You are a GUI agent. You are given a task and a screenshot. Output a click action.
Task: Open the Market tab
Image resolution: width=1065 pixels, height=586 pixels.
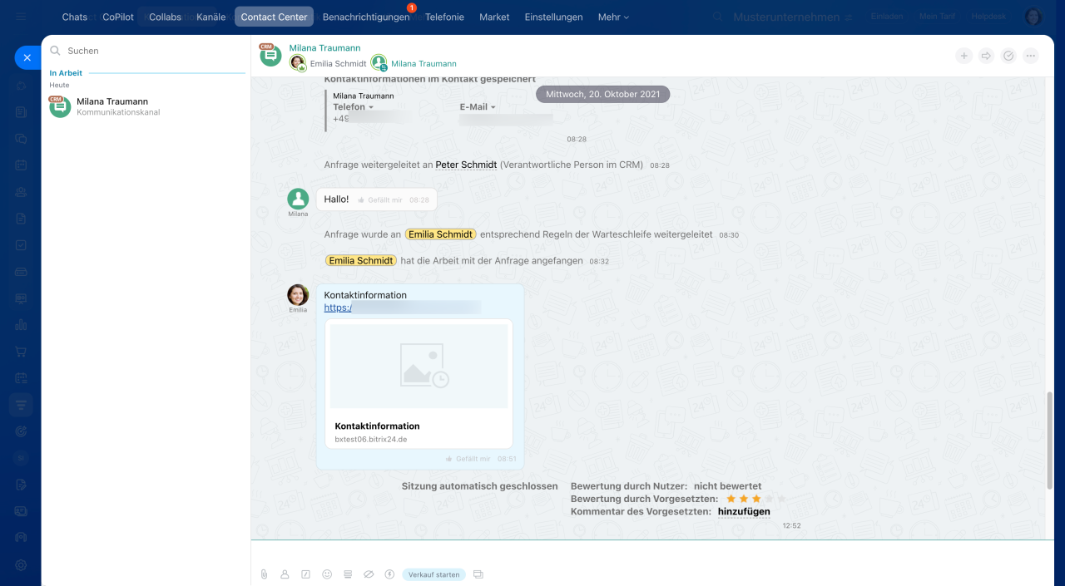pos(494,17)
